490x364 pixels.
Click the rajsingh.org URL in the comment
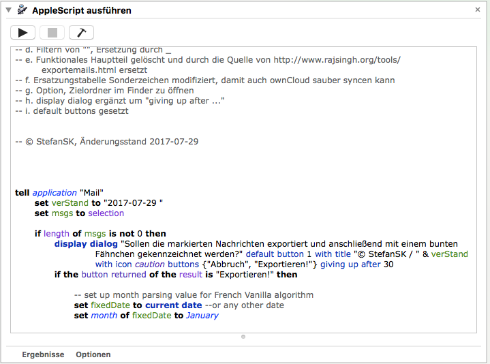click(x=337, y=60)
